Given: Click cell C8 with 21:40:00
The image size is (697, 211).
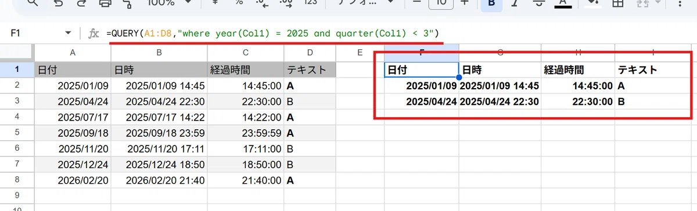Looking at the screenshot, I should (245, 180).
